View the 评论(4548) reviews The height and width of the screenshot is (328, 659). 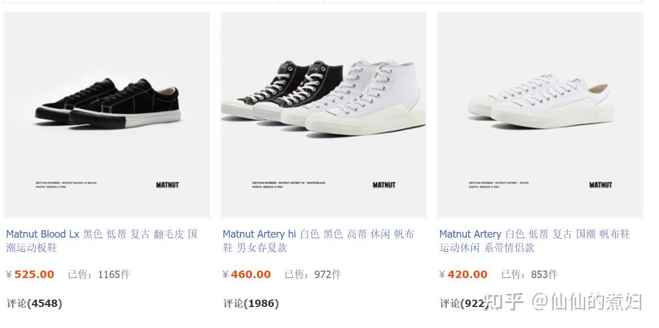point(34,304)
